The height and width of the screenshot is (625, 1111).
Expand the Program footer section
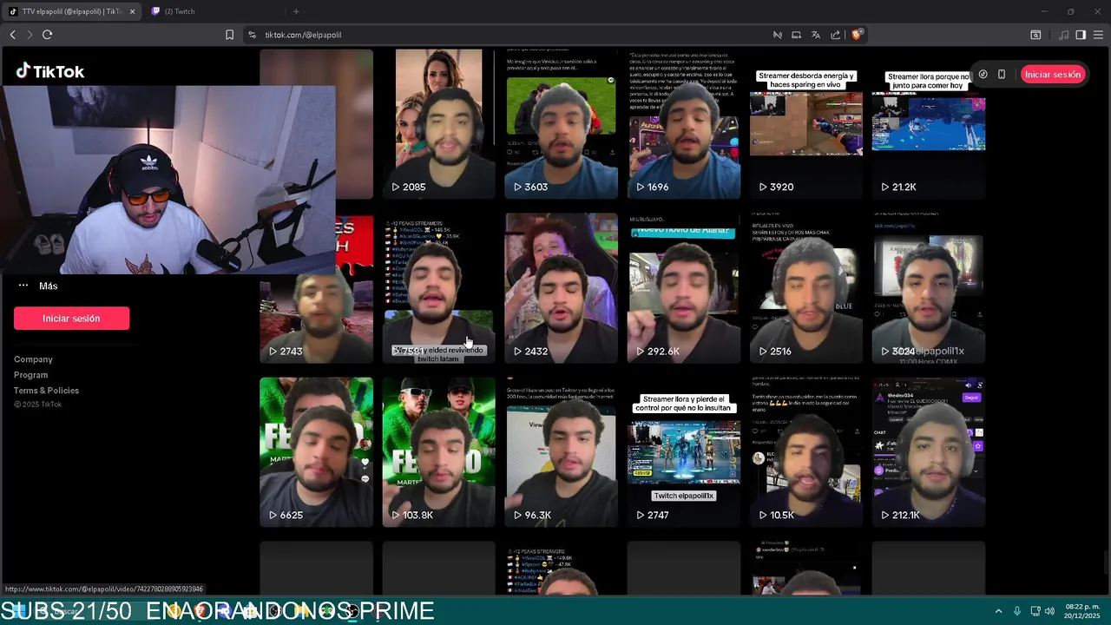(x=30, y=375)
